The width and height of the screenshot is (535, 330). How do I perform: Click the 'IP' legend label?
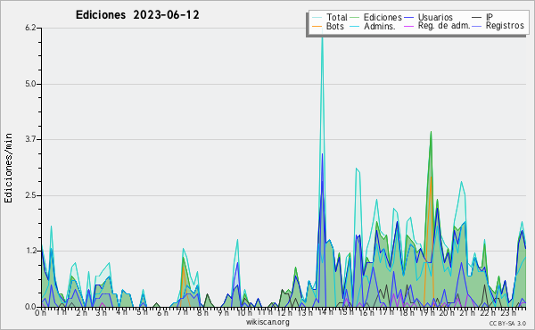490,17
